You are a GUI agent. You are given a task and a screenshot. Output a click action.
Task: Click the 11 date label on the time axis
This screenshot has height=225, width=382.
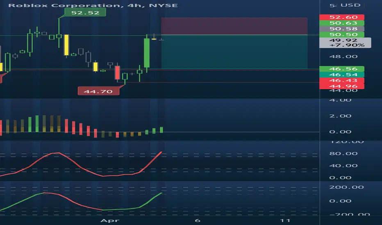285,220
